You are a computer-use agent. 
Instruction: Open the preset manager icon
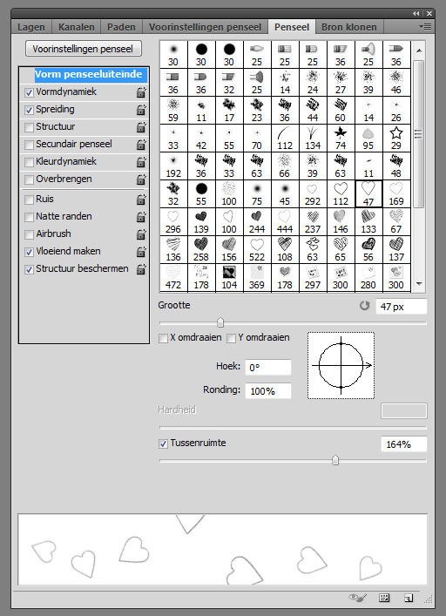(384, 598)
